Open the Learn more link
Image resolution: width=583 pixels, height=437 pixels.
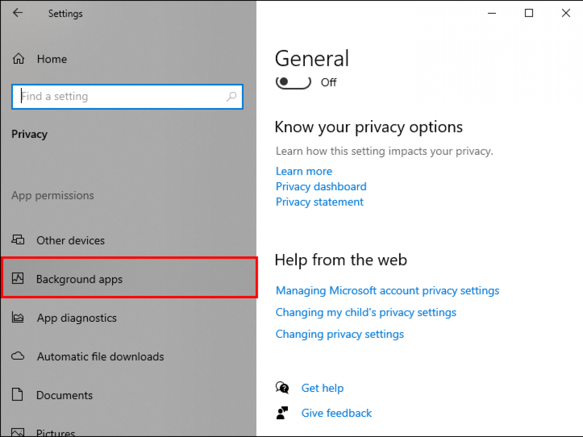[304, 171]
